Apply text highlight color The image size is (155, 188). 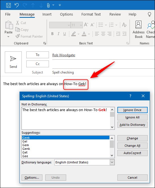point(74,34)
